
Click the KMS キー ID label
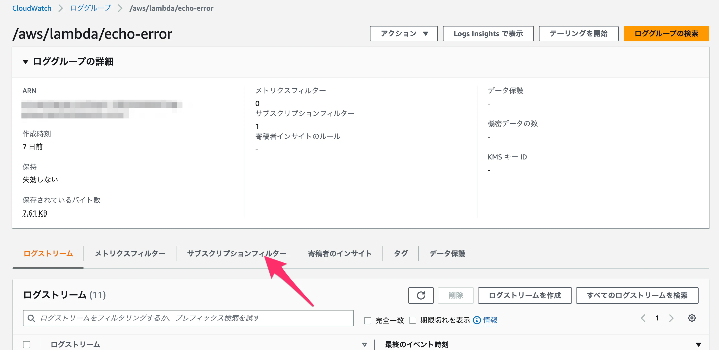click(x=507, y=157)
